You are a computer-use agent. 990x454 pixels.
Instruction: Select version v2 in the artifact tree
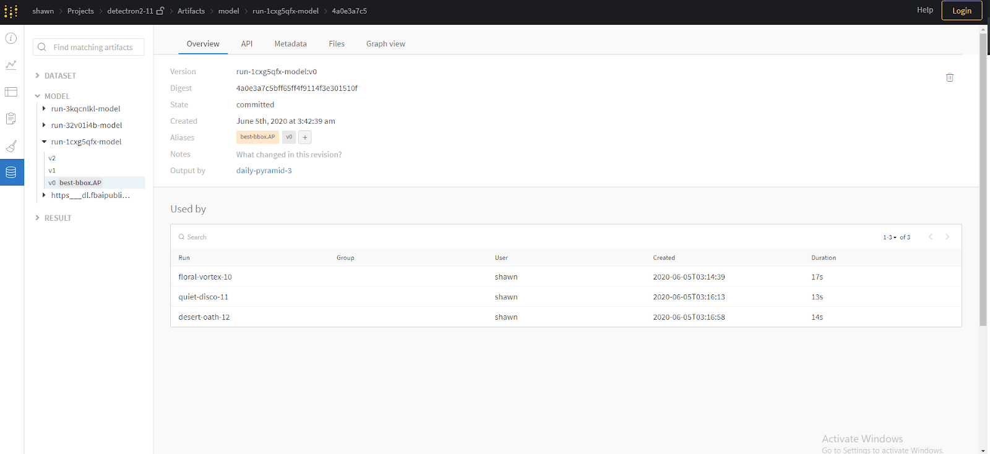52,158
